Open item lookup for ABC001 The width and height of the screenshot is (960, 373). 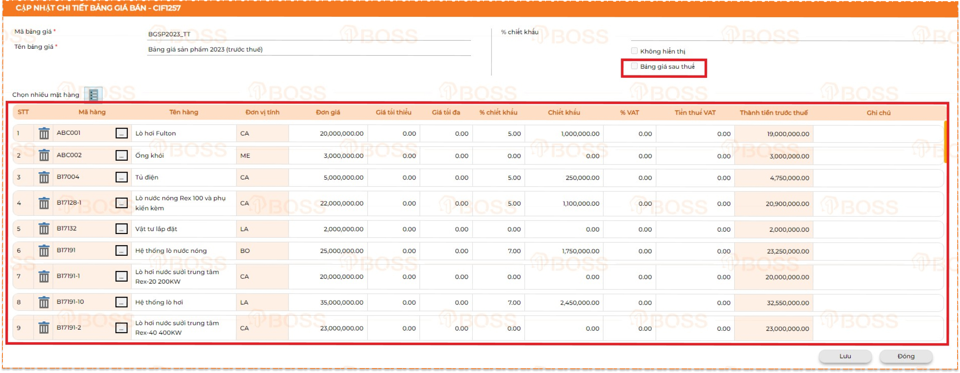point(122,133)
